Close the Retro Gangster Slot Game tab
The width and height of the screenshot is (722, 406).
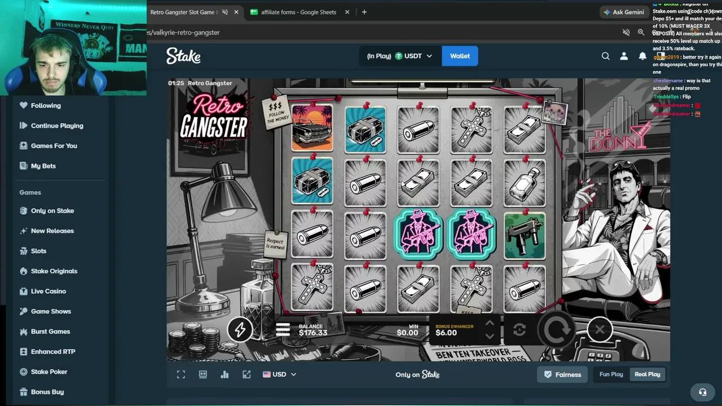(236, 12)
